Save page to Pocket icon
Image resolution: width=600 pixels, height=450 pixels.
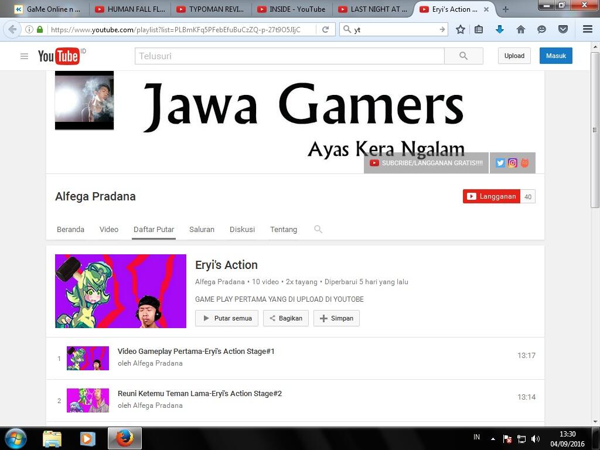[x=563, y=29]
